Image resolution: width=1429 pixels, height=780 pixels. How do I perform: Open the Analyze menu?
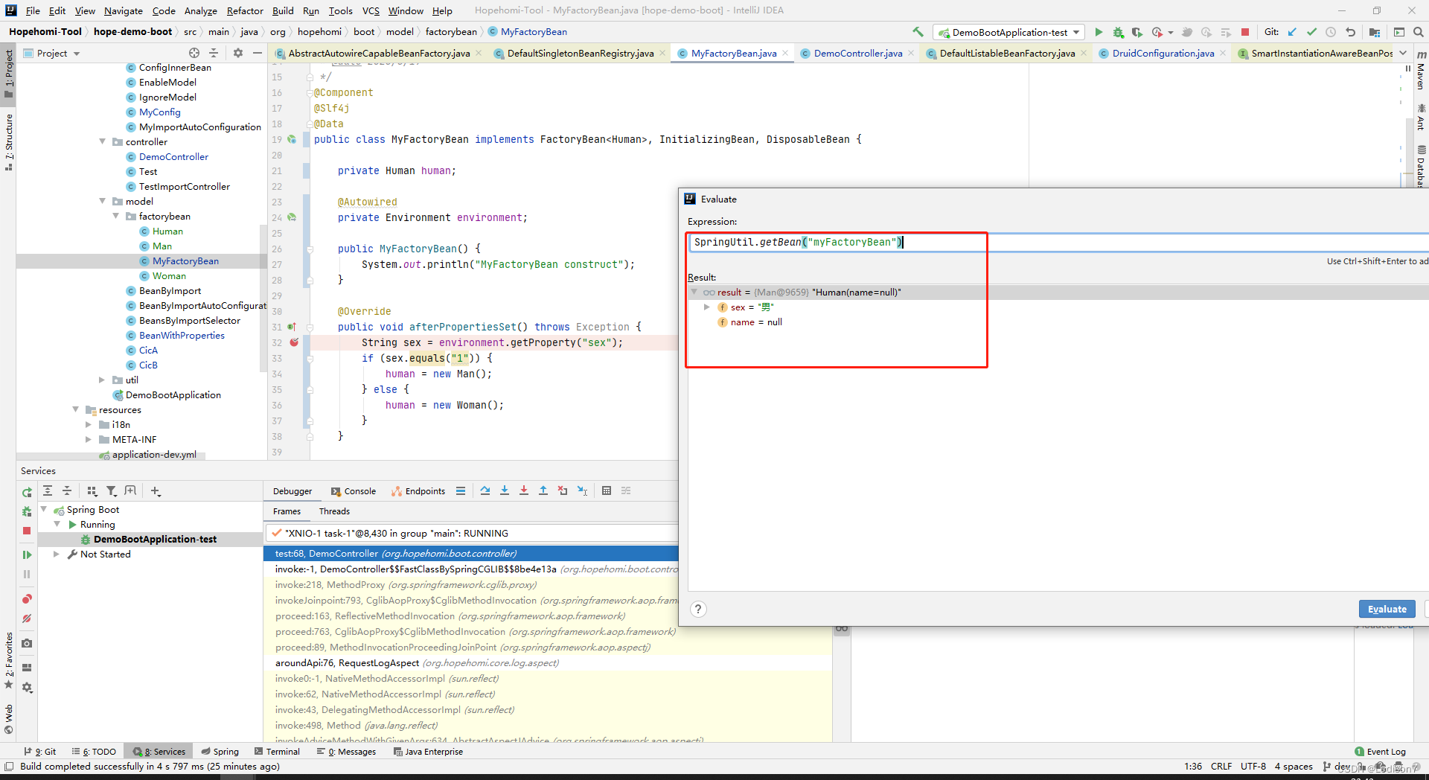201,10
